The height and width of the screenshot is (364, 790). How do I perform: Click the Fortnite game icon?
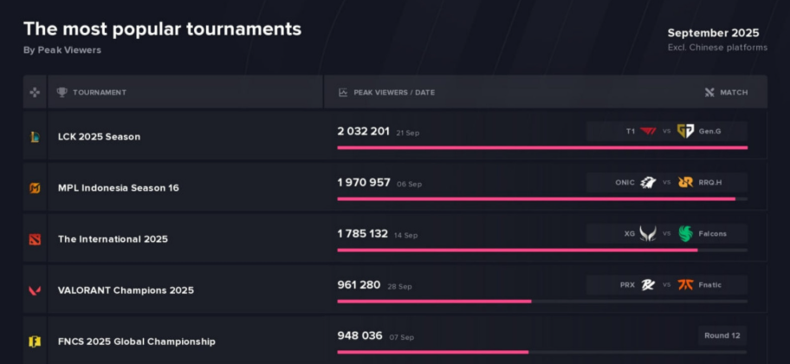click(35, 341)
